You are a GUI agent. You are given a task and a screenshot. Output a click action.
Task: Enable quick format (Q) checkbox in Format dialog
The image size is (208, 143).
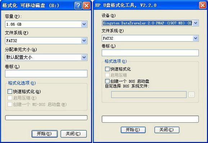(x=10, y=92)
